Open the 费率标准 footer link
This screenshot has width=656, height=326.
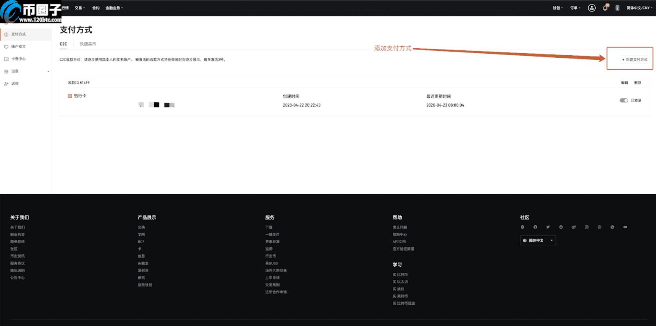tap(272, 242)
